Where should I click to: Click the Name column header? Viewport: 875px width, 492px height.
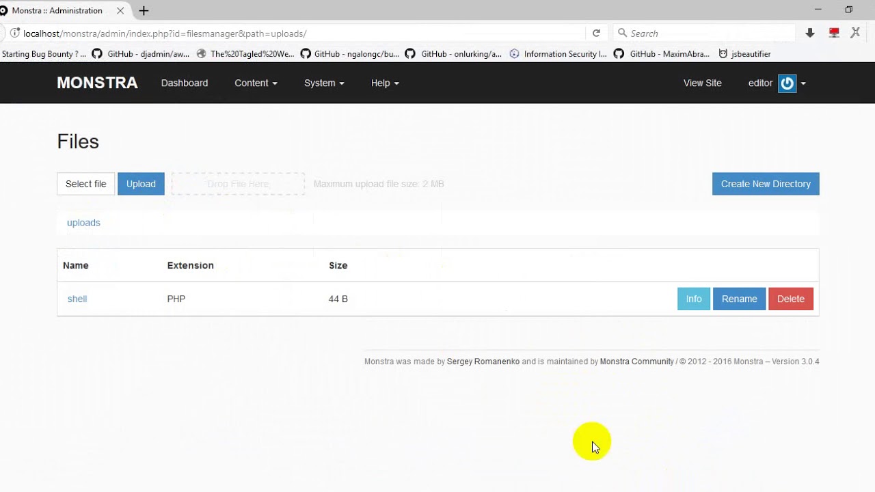76,265
